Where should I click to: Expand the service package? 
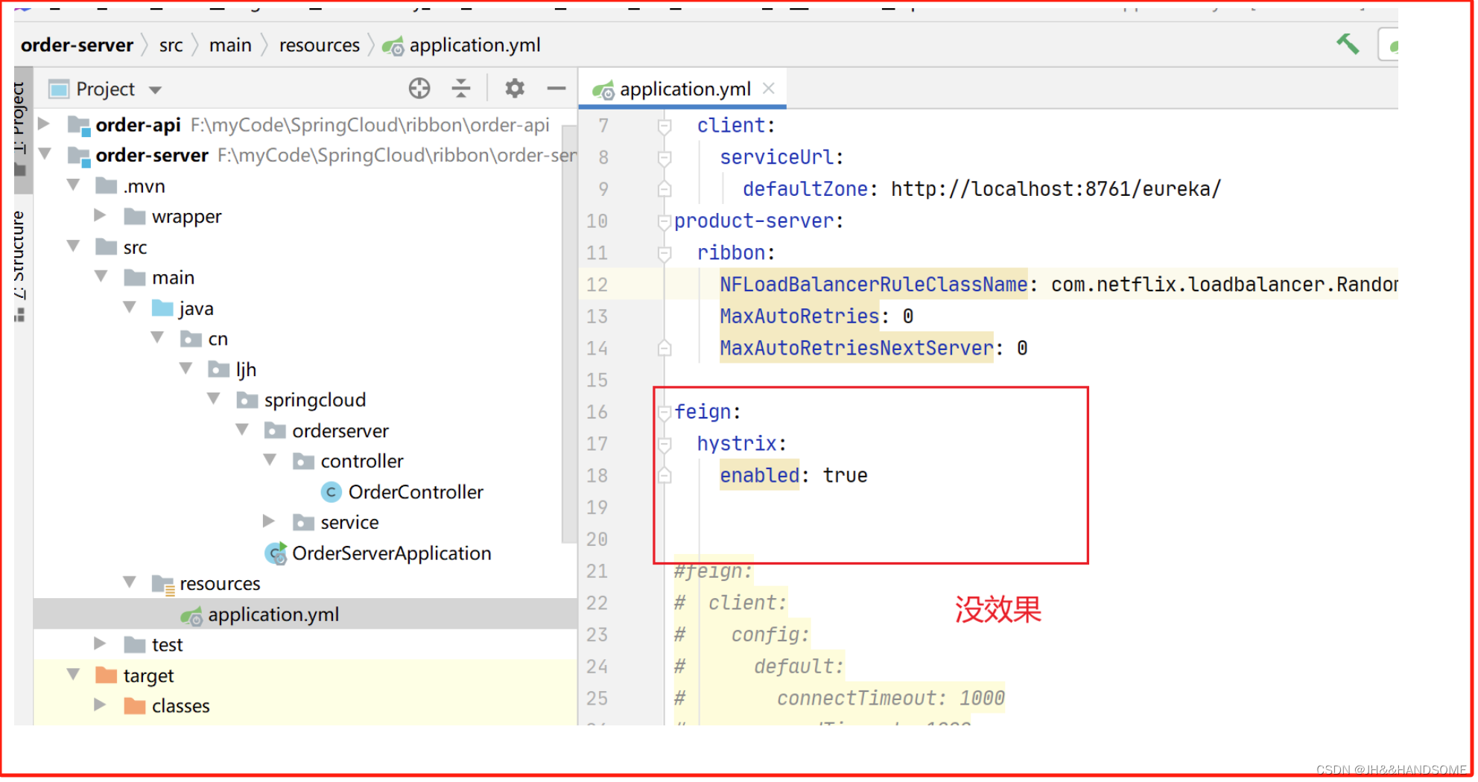click(270, 521)
